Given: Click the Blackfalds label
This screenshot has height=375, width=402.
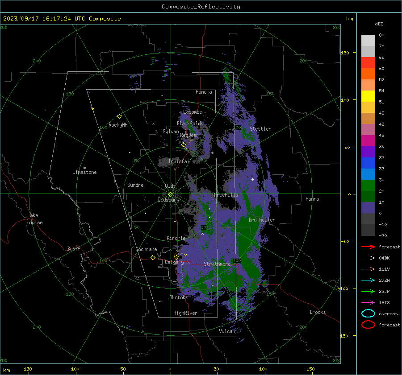Looking at the screenshot, I should 190,124.
